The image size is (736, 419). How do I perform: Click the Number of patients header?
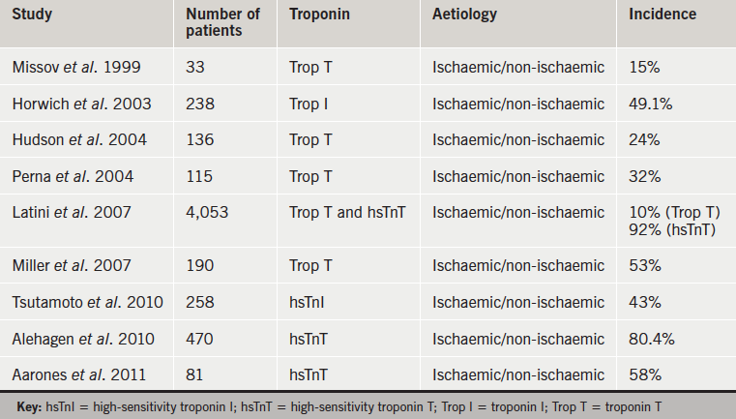[217, 22]
